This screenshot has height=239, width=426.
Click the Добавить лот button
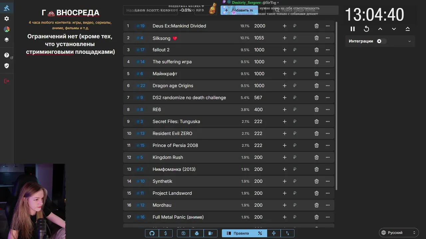[x=239, y=10]
